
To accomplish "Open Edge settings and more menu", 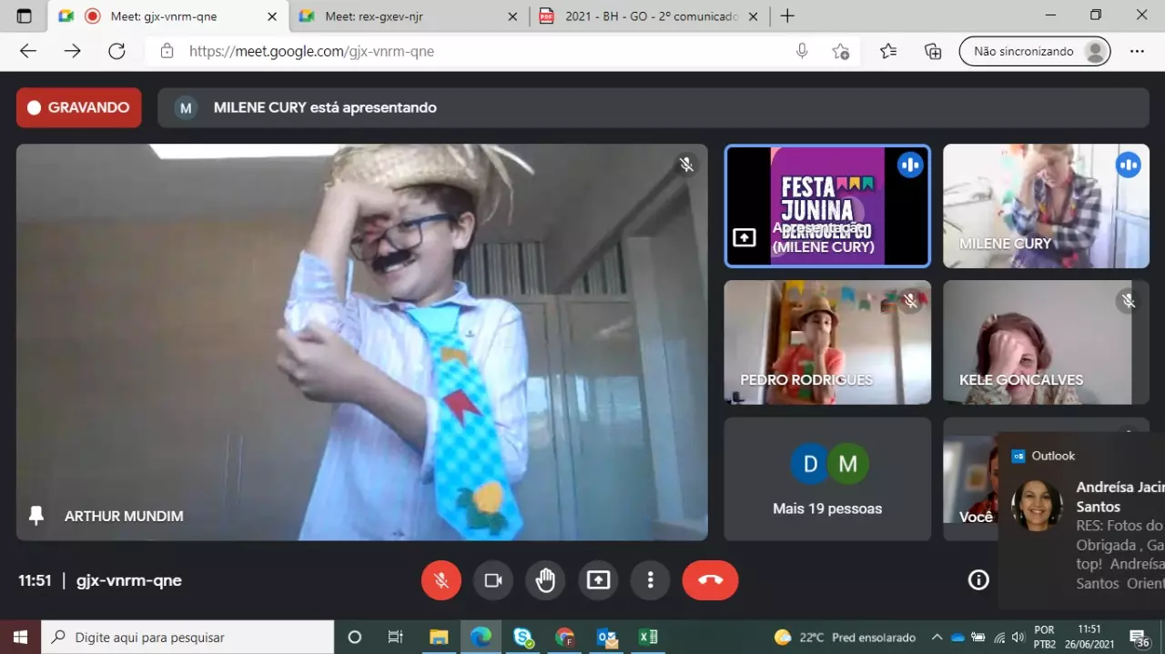I will [x=1137, y=51].
